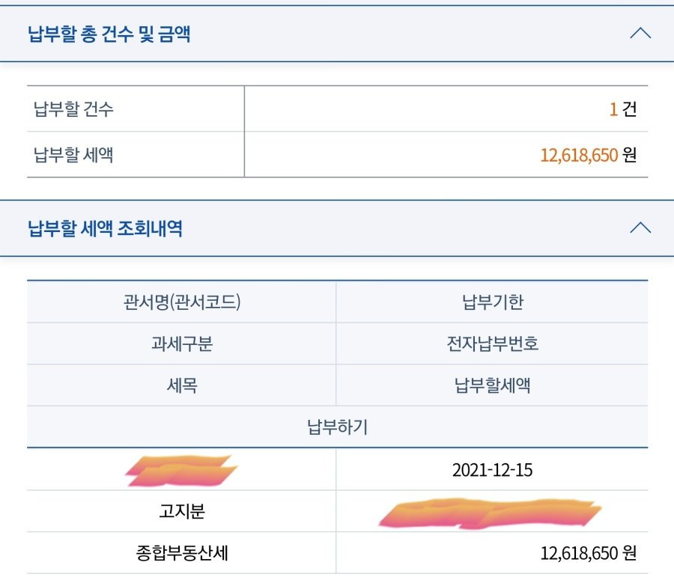This screenshot has width=674, height=577.
Task: Click the 납부할 세액 조회내역 header title
Action: (105, 228)
